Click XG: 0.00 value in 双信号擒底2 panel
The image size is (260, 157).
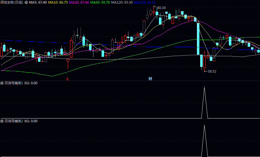pyautogui.click(x=31, y=121)
